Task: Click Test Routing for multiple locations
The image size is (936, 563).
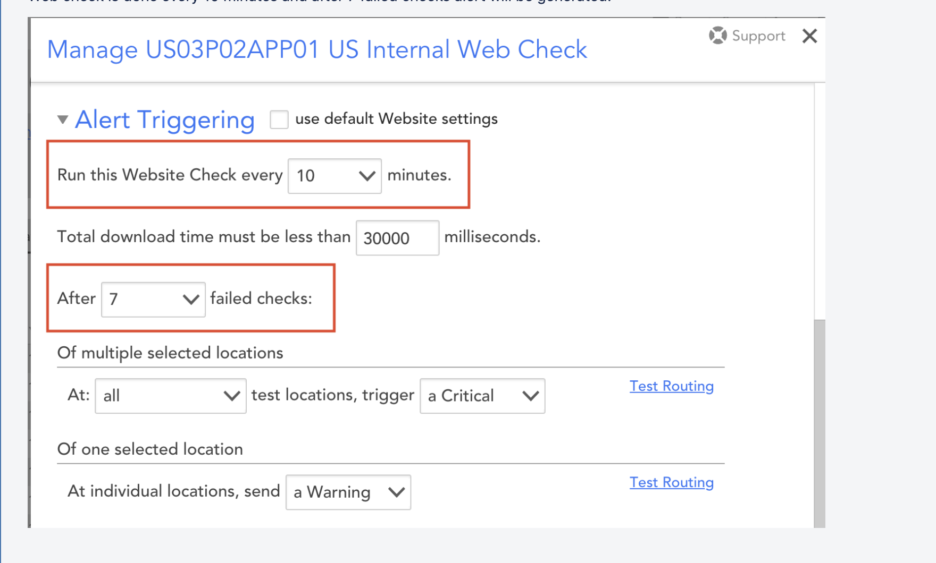Action: [x=672, y=386]
